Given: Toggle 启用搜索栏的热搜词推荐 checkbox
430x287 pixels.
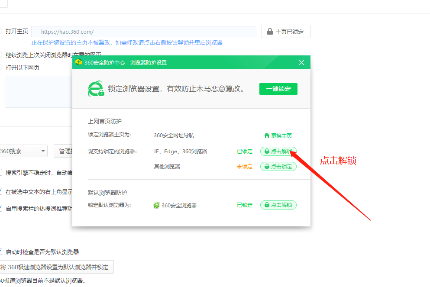Looking at the screenshot, I should pos(1,208).
